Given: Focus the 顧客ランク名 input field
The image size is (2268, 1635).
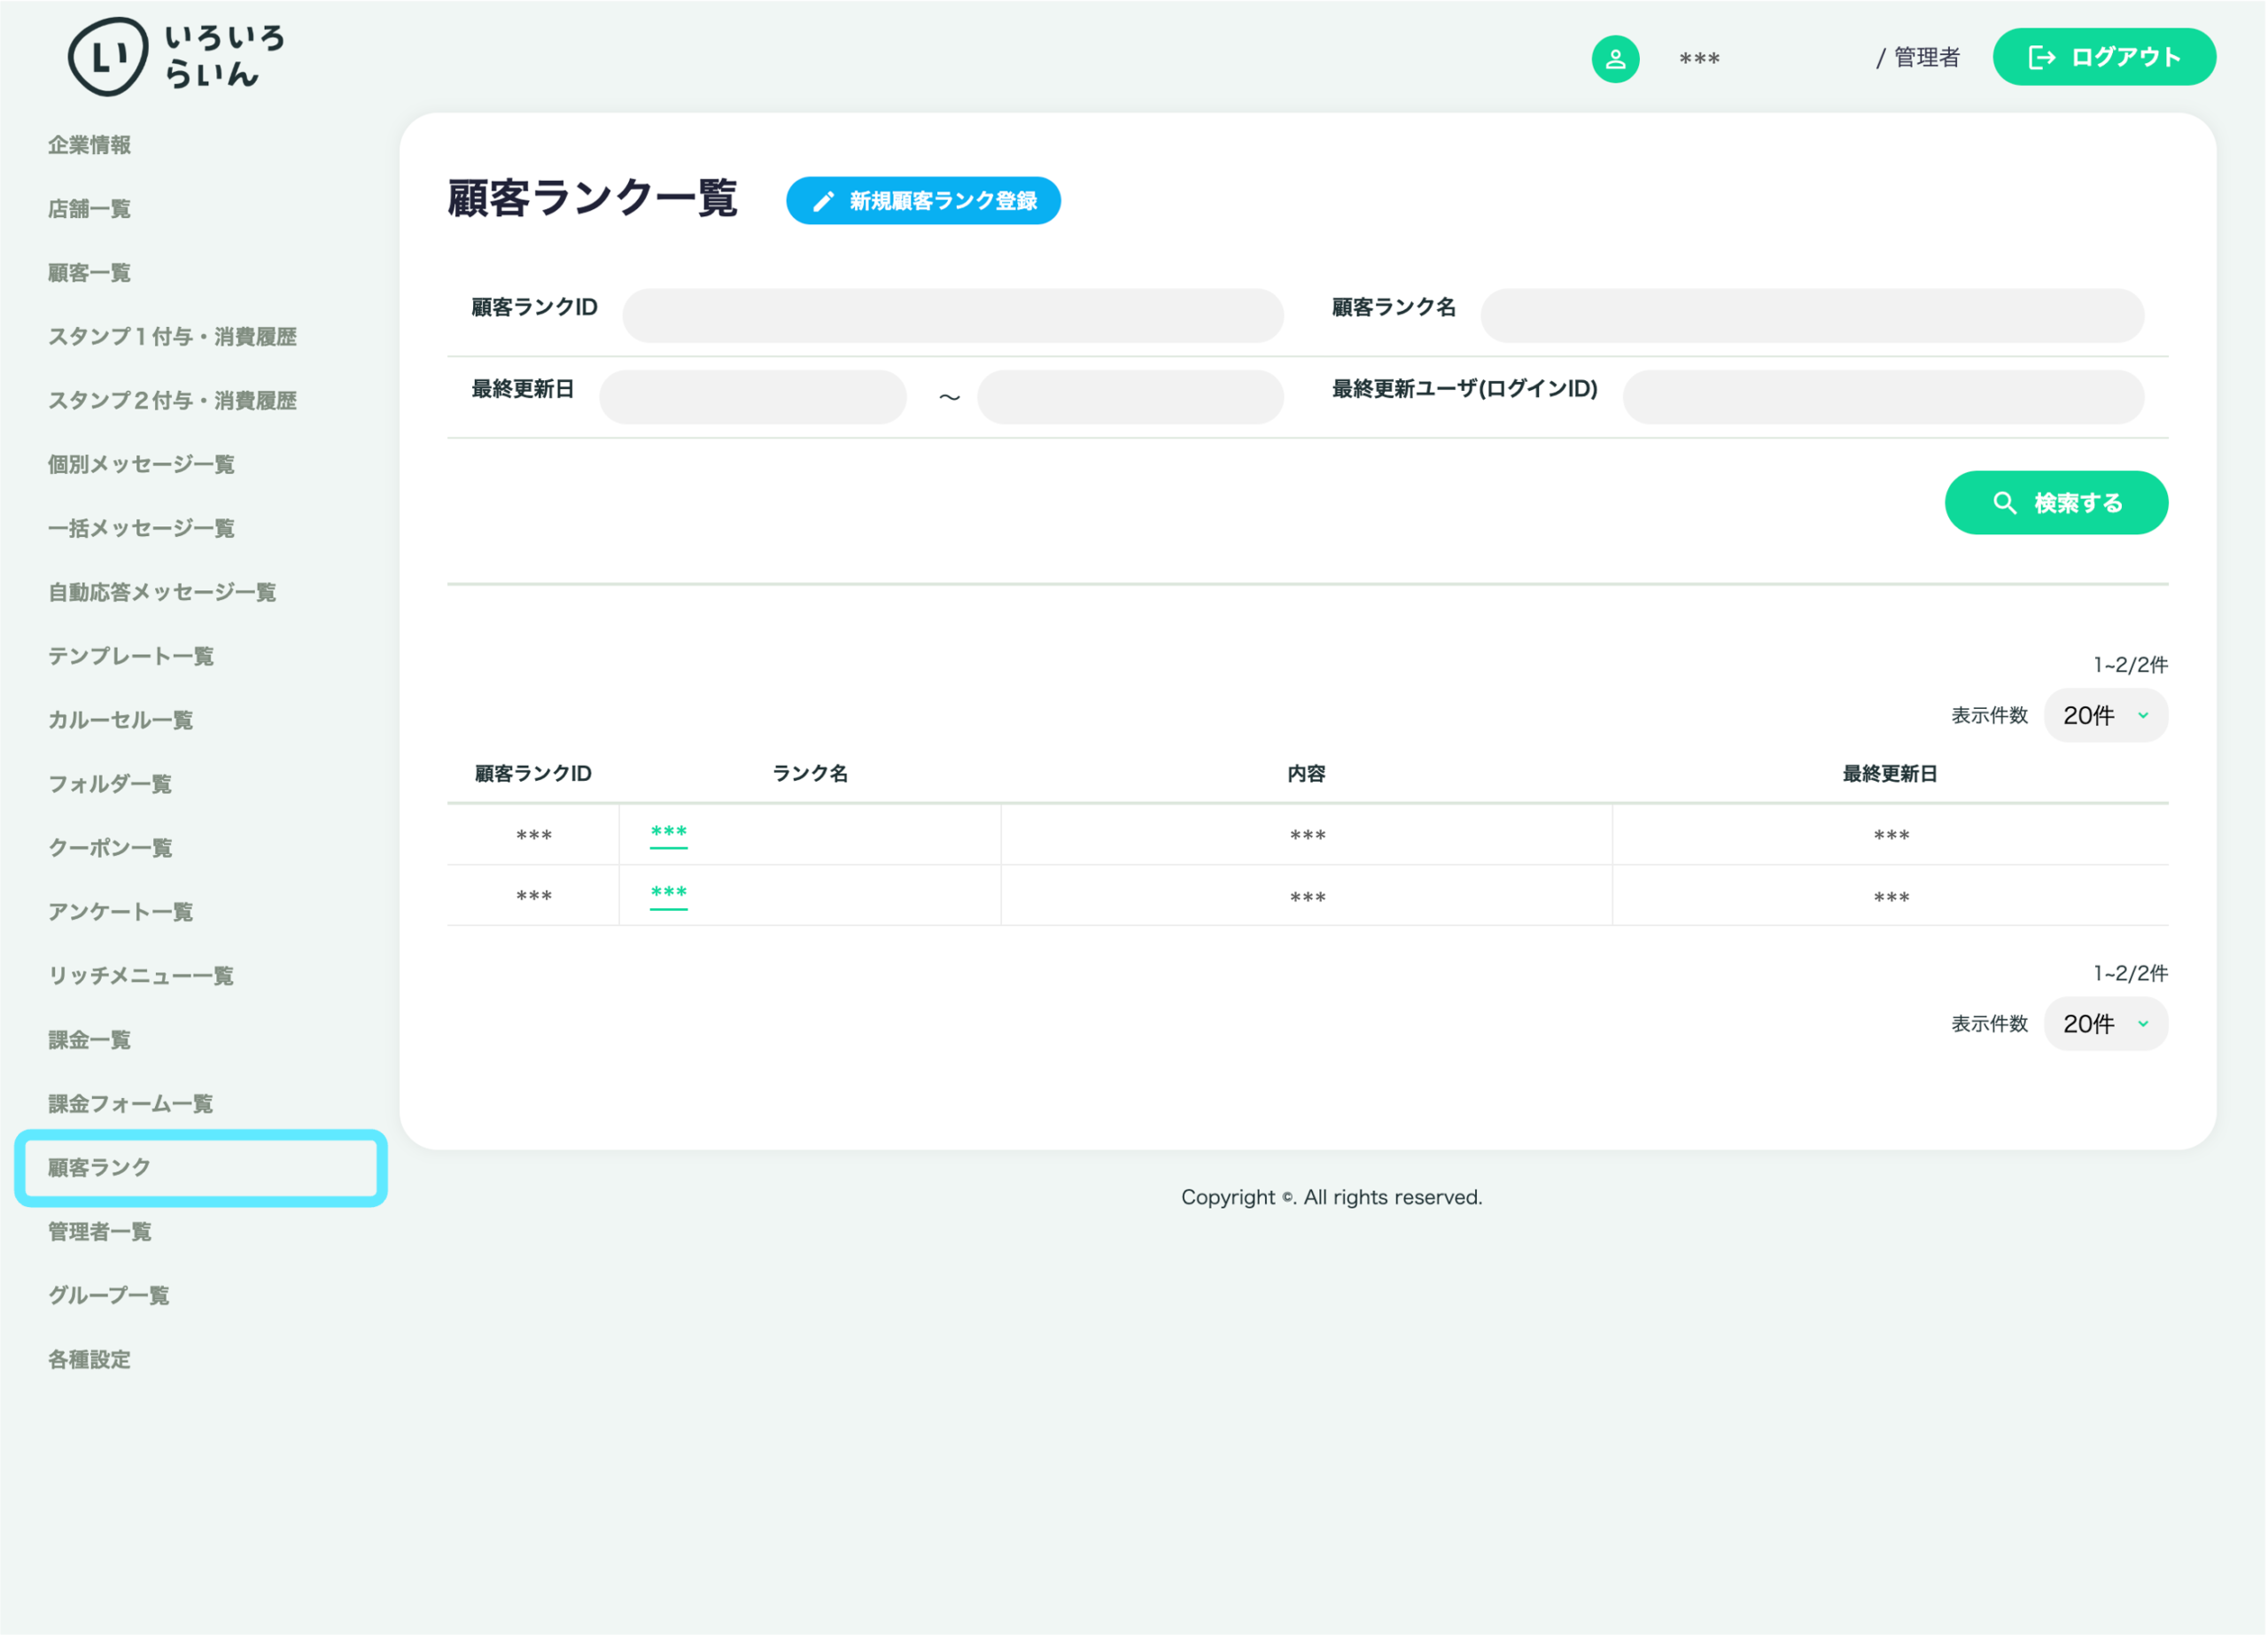Looking at the screenshot, I should pos(1812,316).
